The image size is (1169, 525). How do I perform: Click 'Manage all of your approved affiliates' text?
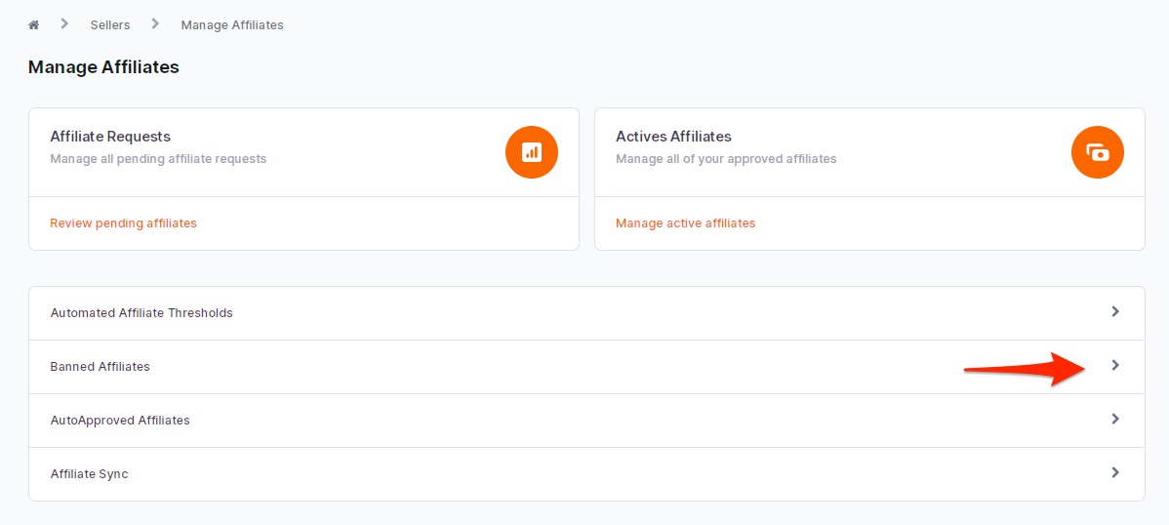click(x=726, y=159)
